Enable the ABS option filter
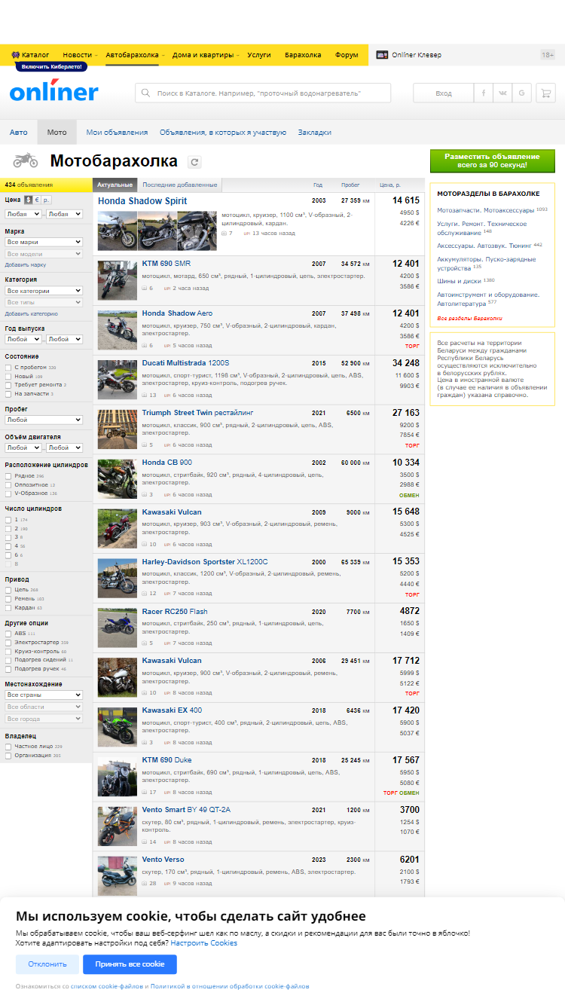565x1005 pixels. tap(8, 634)
